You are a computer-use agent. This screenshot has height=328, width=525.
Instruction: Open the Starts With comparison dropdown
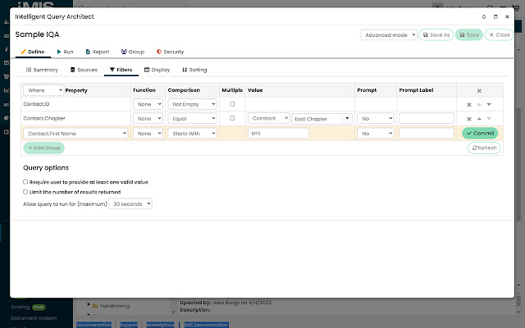click(193, 133)
